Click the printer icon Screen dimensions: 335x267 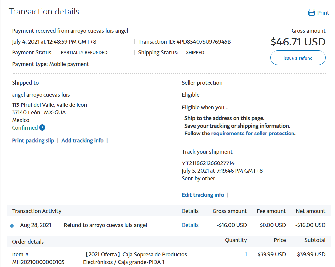click(311, 13)
